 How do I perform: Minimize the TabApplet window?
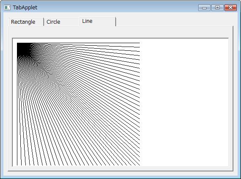click(x=204, y=8)
